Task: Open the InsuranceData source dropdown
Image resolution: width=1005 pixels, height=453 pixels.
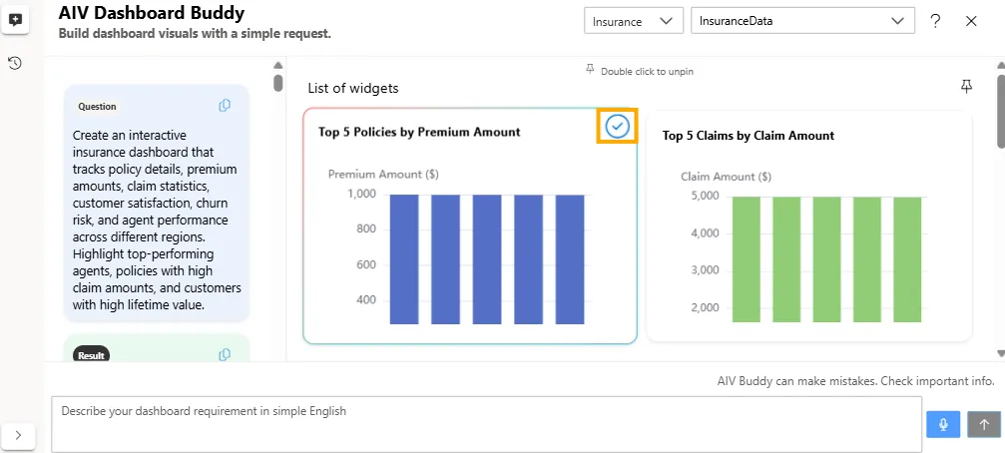Action: coord(802,21)
